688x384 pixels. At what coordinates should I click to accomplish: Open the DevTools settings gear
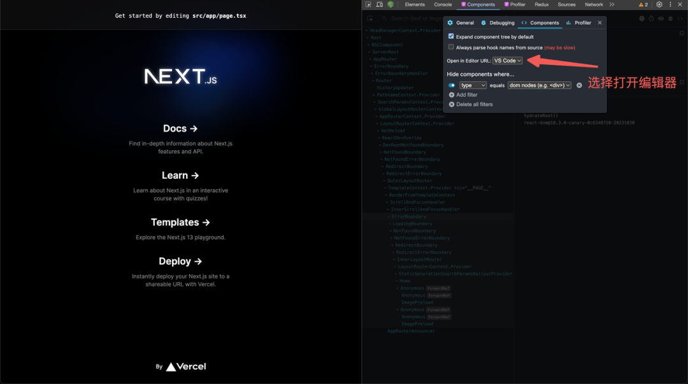[x=659, y=4]
